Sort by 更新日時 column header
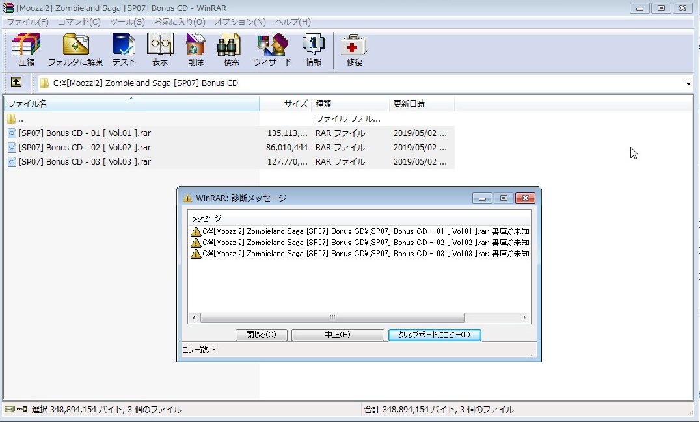 [x=422, y=104]
